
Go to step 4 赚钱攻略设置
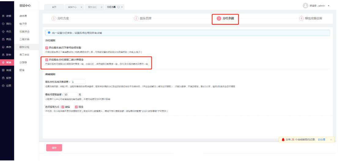tap(311, 19)
